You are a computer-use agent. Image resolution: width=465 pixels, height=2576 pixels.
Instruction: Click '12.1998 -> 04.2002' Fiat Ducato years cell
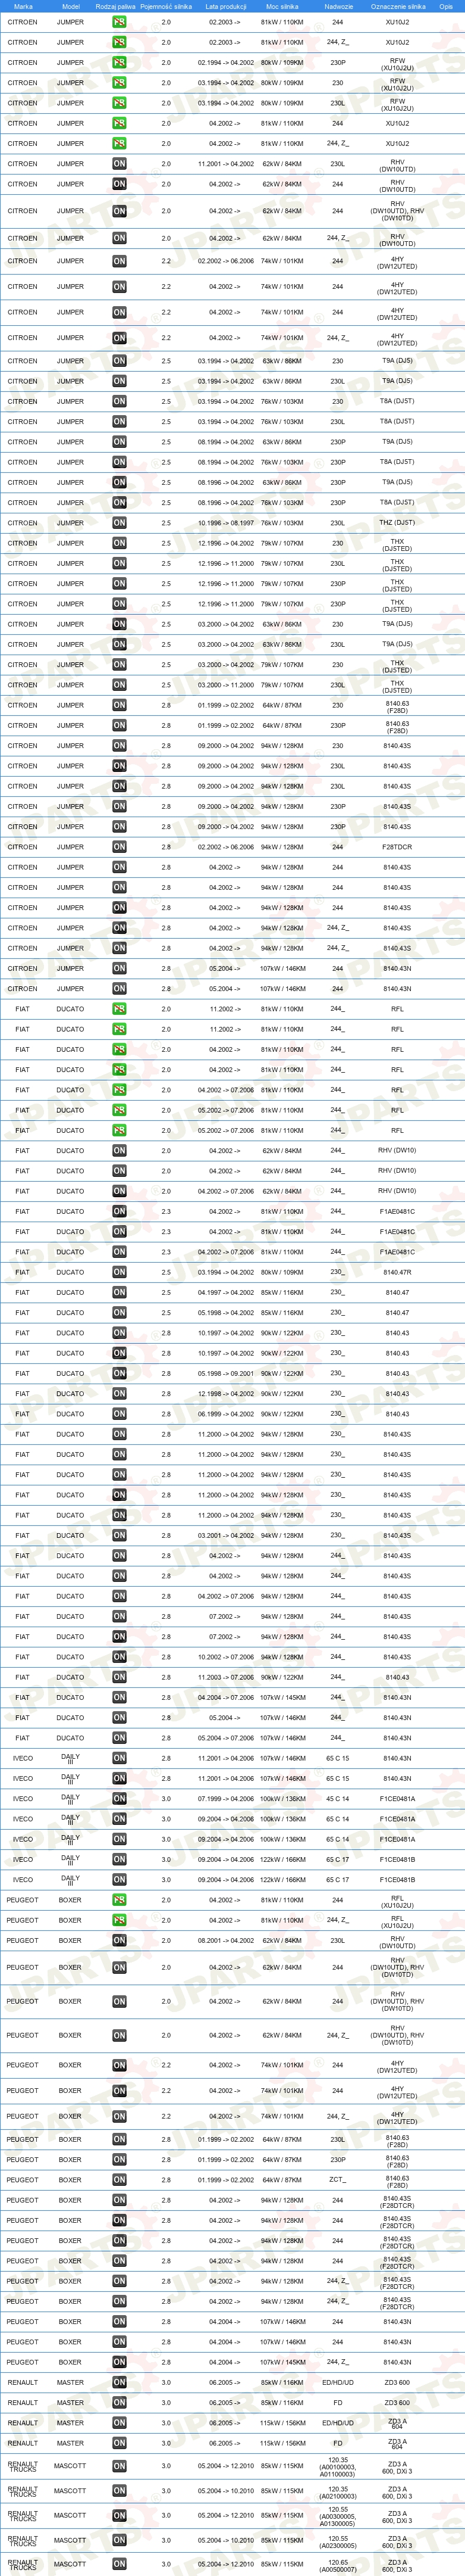tap(225, 1394)
